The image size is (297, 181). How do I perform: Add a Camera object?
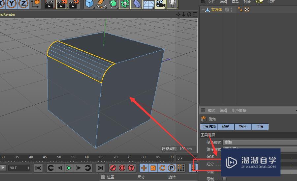click(160, 4)
